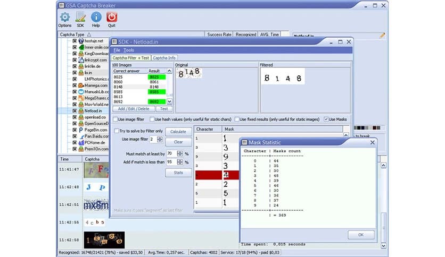Image resolution: width=445 pixels, height=257 pixels.
Task: Click the PageBin.com site icon
Action: click(81, 130)
